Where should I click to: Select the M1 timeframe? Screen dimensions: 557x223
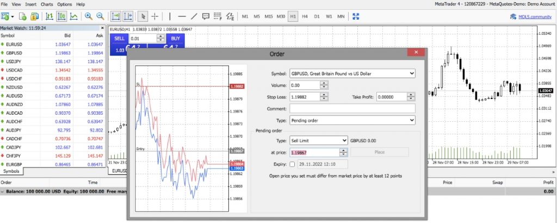(x=245, y=16)
